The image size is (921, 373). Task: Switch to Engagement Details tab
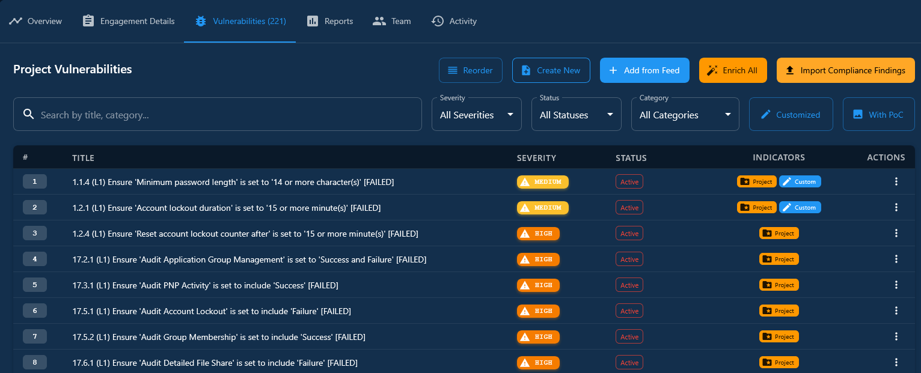pyautogui.click(x=129, y=21)
